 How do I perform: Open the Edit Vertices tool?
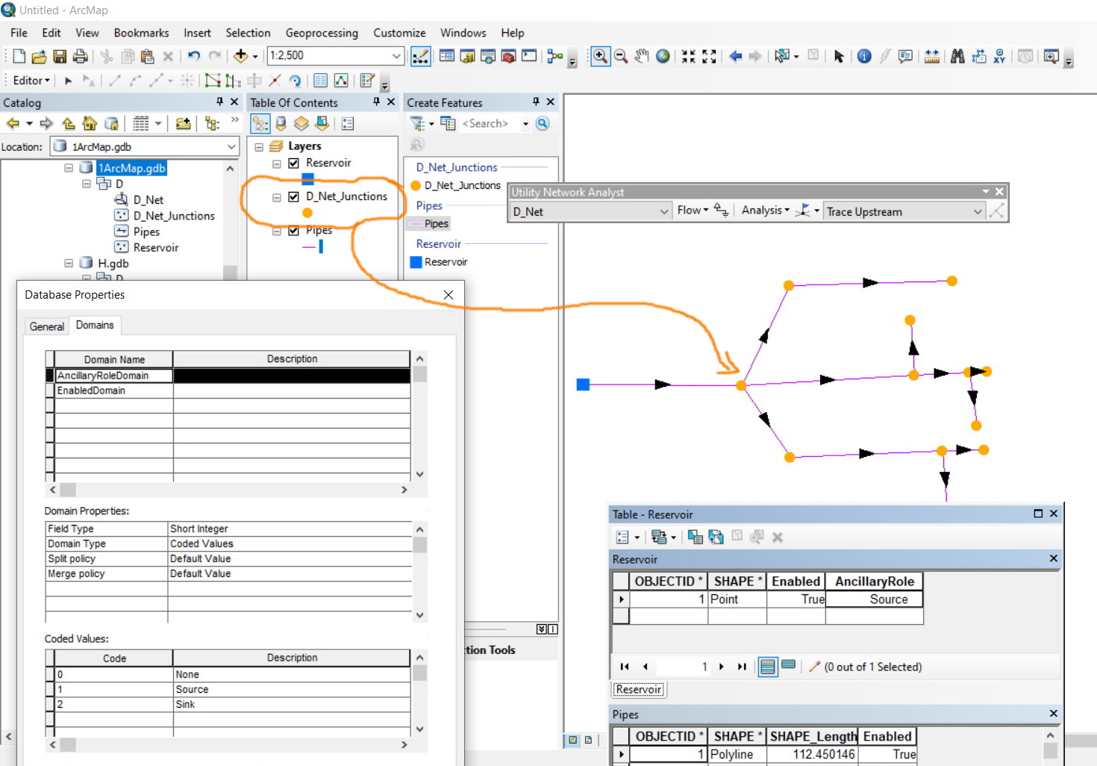(213, 81)
